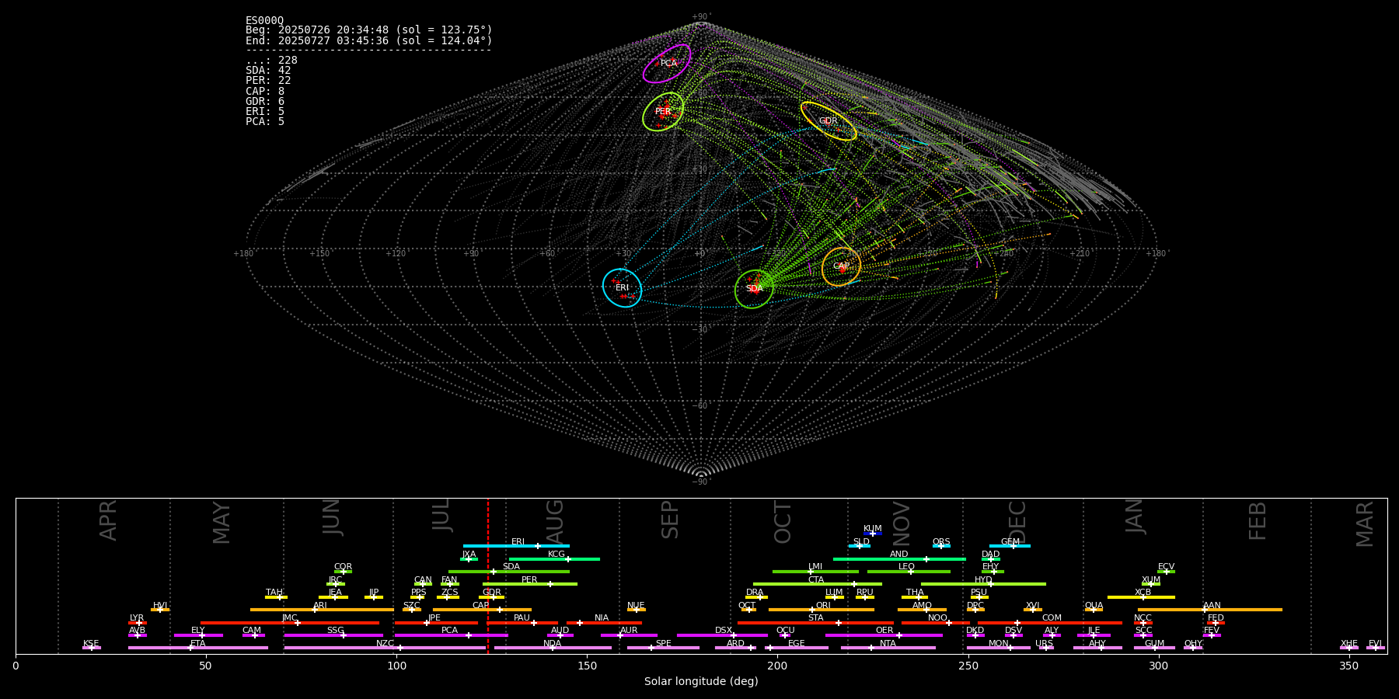
Task: Click the SPE shower bar in the timeline
Action: 663,648
